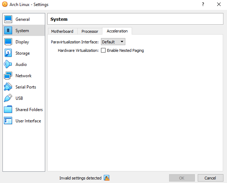The width and height of the screenshot is (227, 183).
Task: Open Shared Folders folder icon
Action: 8,109
